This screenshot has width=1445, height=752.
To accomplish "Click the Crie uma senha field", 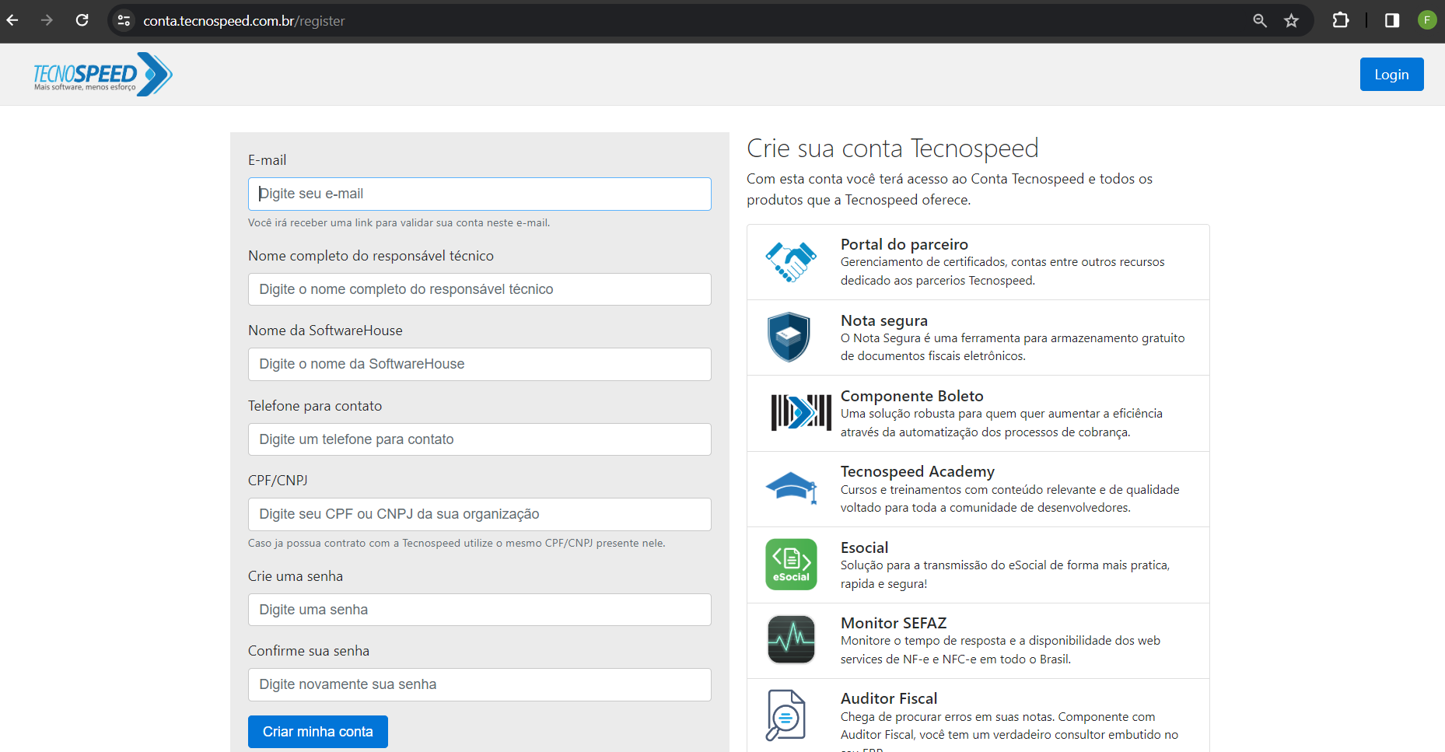I will point(479,610).
